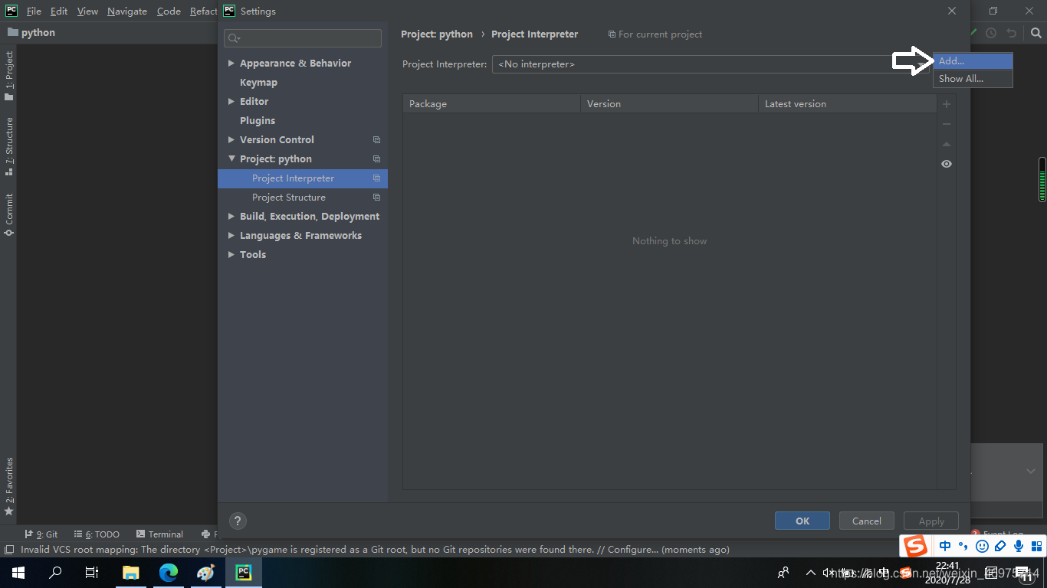This screenshot has height=588, width=1047.
Task: Click the Sogou microphone voice input icon
Action: click(1019, 546)
